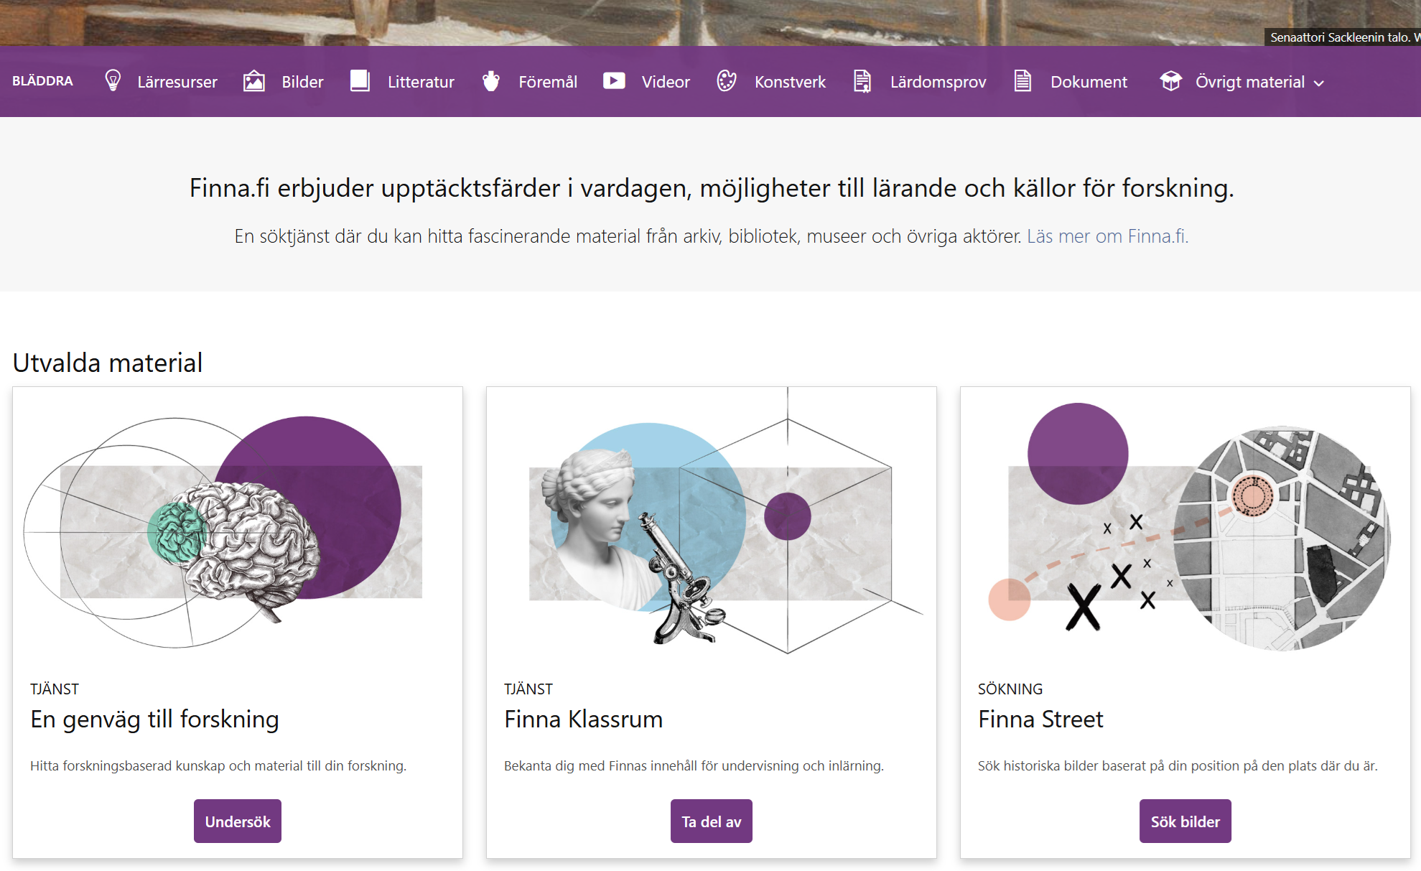Screen dimensions: 1421x871
Task: Click the graduation cap icon for Övrigt material
Action: pos(1170,81)
